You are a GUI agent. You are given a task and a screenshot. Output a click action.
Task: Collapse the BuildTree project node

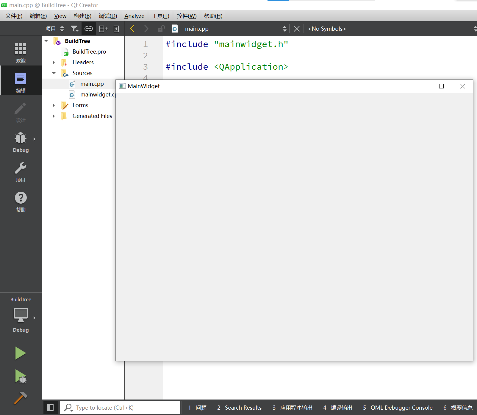tap(46, 41)
